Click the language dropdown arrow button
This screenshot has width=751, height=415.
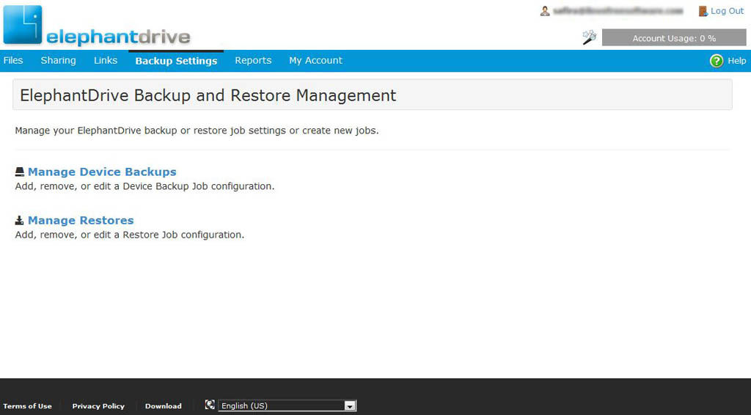350,406
